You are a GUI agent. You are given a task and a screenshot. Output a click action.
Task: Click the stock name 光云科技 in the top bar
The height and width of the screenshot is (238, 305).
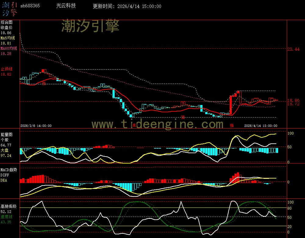66,5
